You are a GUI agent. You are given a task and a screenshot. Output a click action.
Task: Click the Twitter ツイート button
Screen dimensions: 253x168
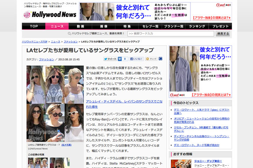click(110, 59)
